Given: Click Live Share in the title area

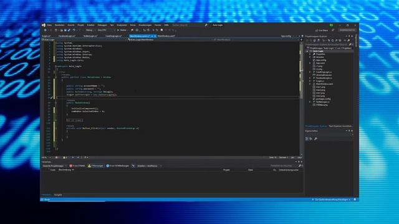Looking at the screenshot, I should [x=322, y=30].
